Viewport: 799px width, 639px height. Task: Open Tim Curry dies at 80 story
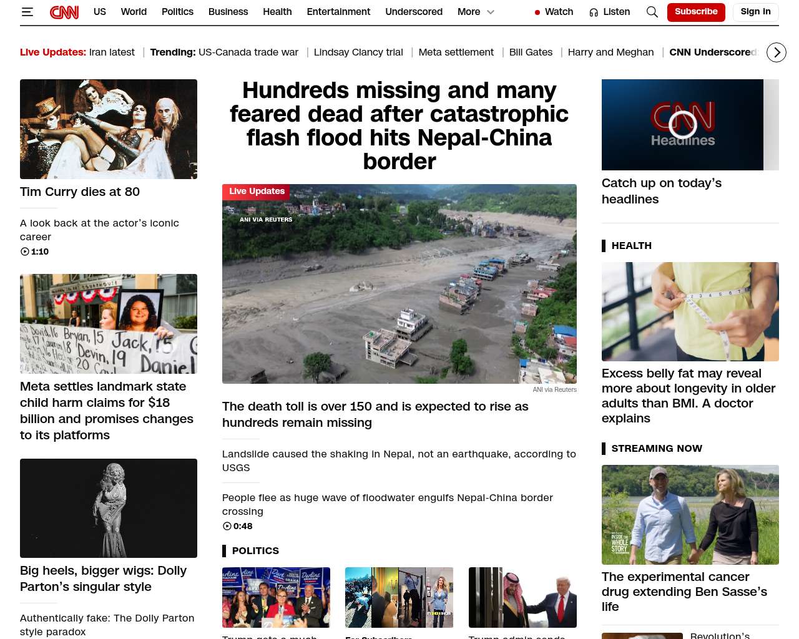pos(80,192)
